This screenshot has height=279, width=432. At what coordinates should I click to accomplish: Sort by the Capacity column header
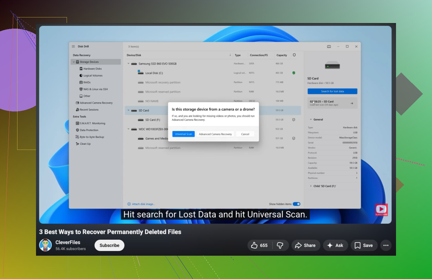tap(282, 55)
